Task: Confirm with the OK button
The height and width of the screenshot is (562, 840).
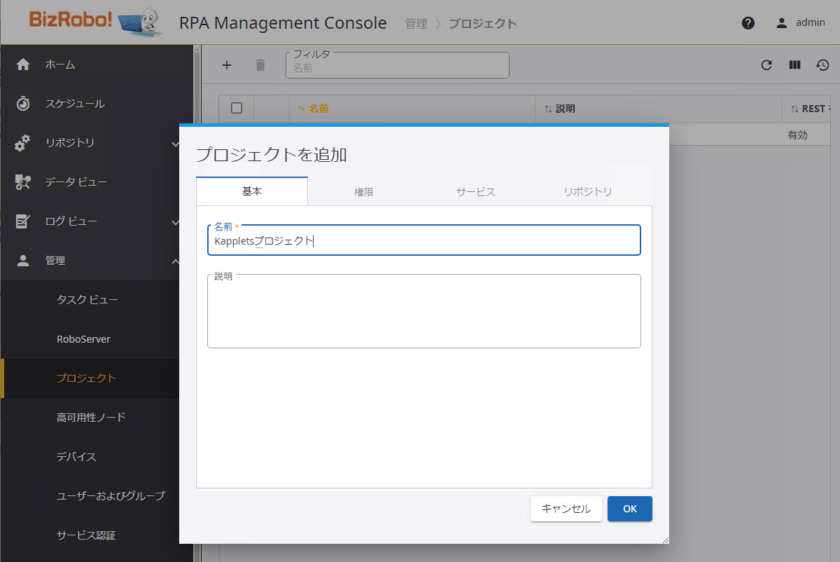Action: tap(630, 509)
